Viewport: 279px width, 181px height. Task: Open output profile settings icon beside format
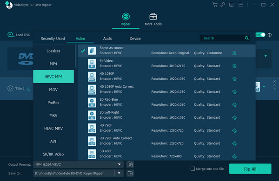coord(130,164)
